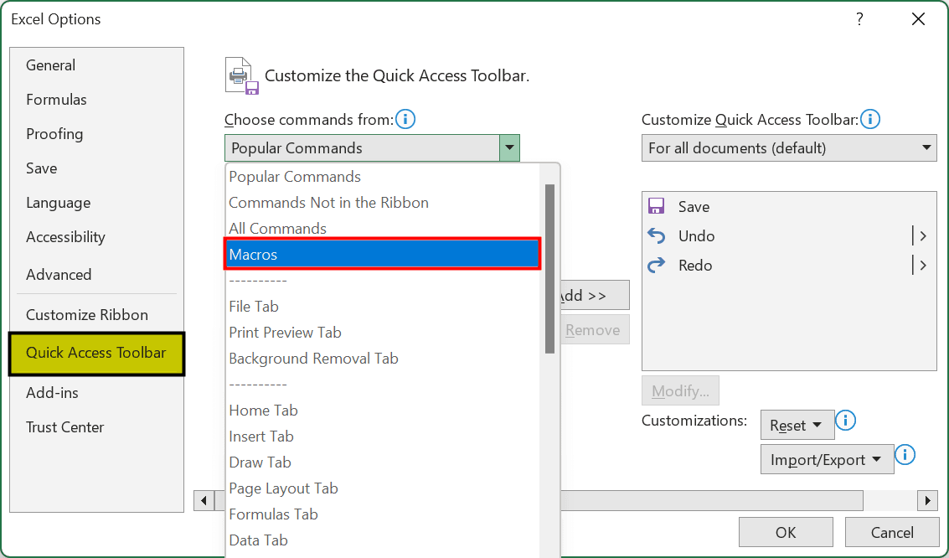The image size is (949, 558).
Task: Click the left arrow of horizontal scrollbar
Action: (x=204, y=500)
